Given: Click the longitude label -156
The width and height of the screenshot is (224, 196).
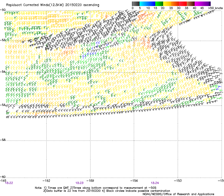Looking at the screenshot, I should (134, 181).
